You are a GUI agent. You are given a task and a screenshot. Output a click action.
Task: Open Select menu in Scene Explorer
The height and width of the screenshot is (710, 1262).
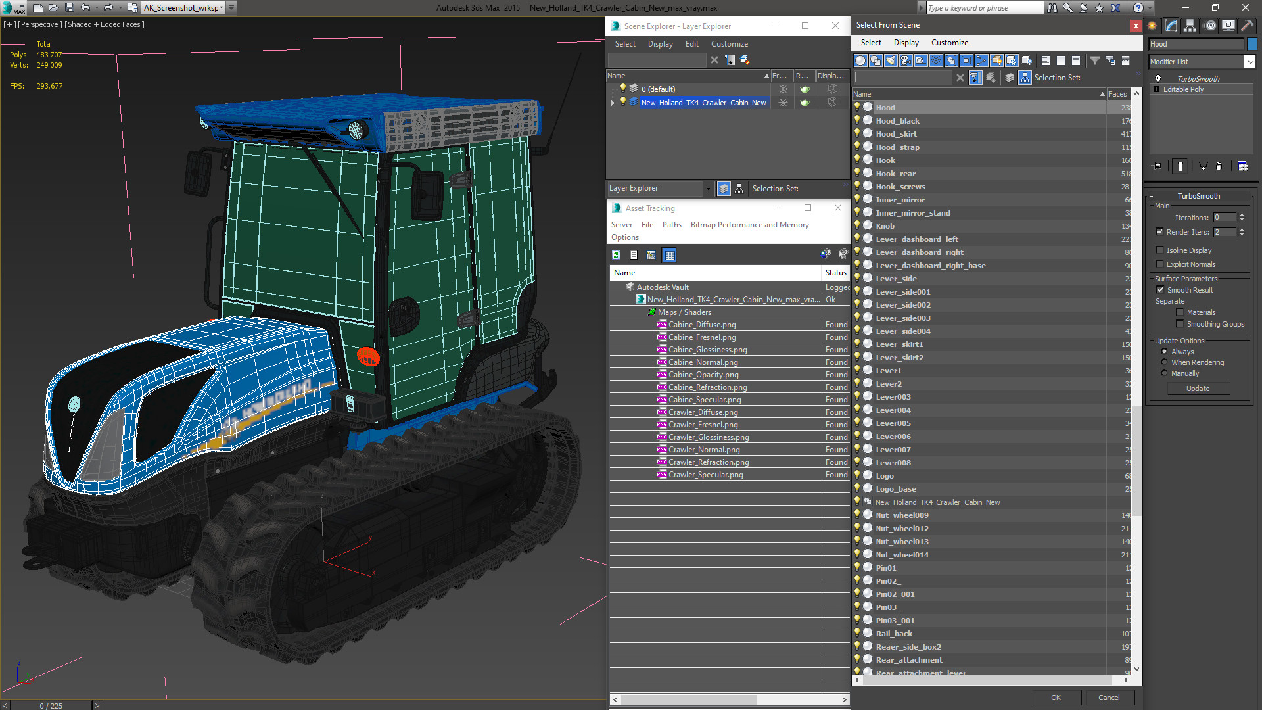(625, 44)
